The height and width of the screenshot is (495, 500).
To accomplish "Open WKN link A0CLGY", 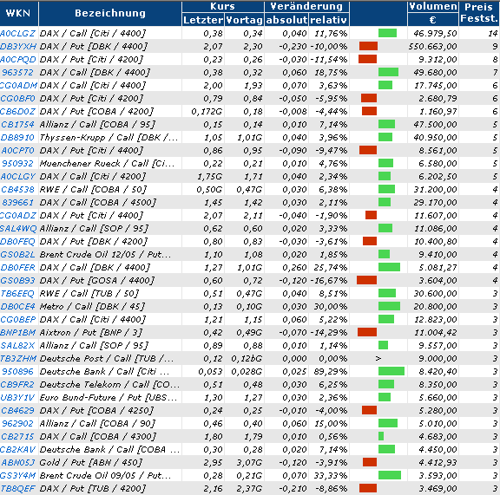I will click(18, 177).
